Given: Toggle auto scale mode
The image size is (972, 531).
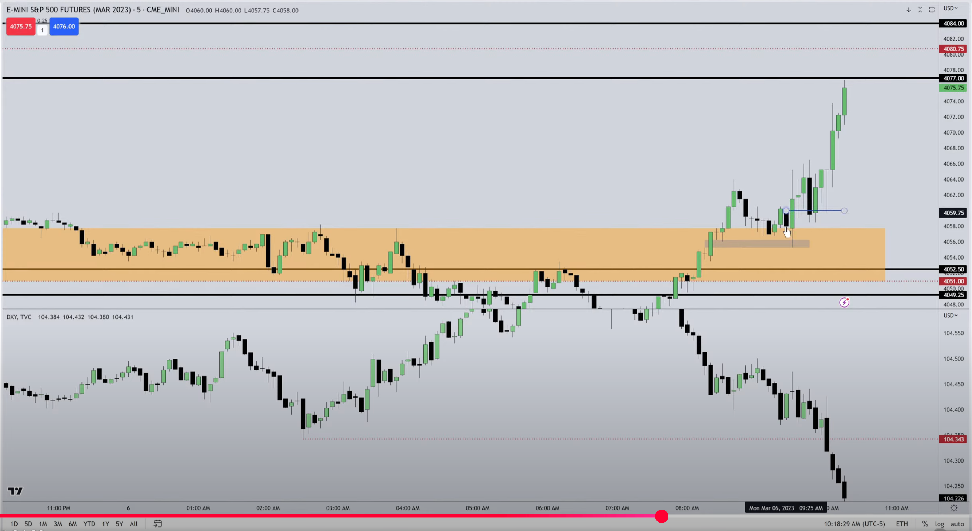Looking at the screenshot, I should [957, 524].
